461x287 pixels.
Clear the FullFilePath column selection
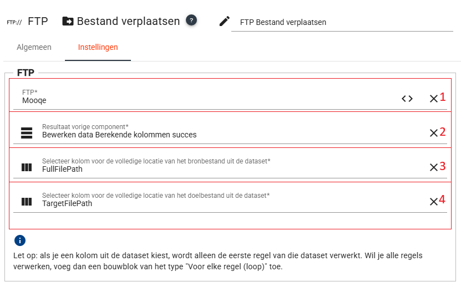pyautogui.click(x=433, y=167)
